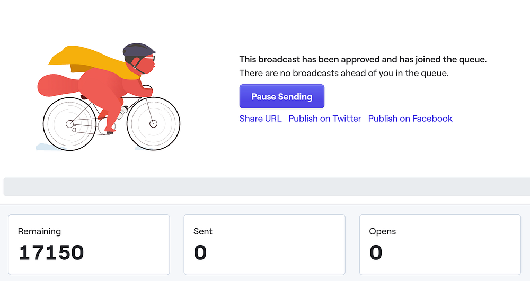Click the Pause Sending button
Viewport: 530px width, 281px height.
point(281,96)
